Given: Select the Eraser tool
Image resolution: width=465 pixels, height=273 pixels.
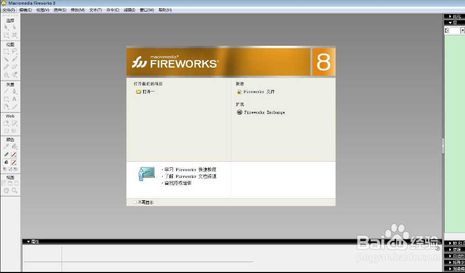Looking at the screenshot, I should coord(14,67).
